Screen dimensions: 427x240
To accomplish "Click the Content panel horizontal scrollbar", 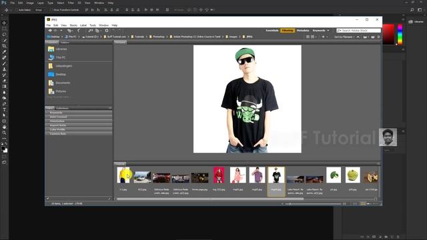I will pyautogui.click(x=210, y=199).
